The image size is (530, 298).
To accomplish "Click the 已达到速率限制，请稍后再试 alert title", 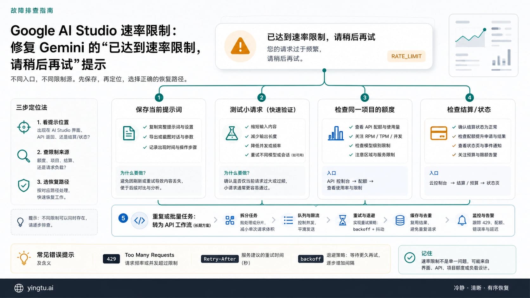I will tap(321, 37).
